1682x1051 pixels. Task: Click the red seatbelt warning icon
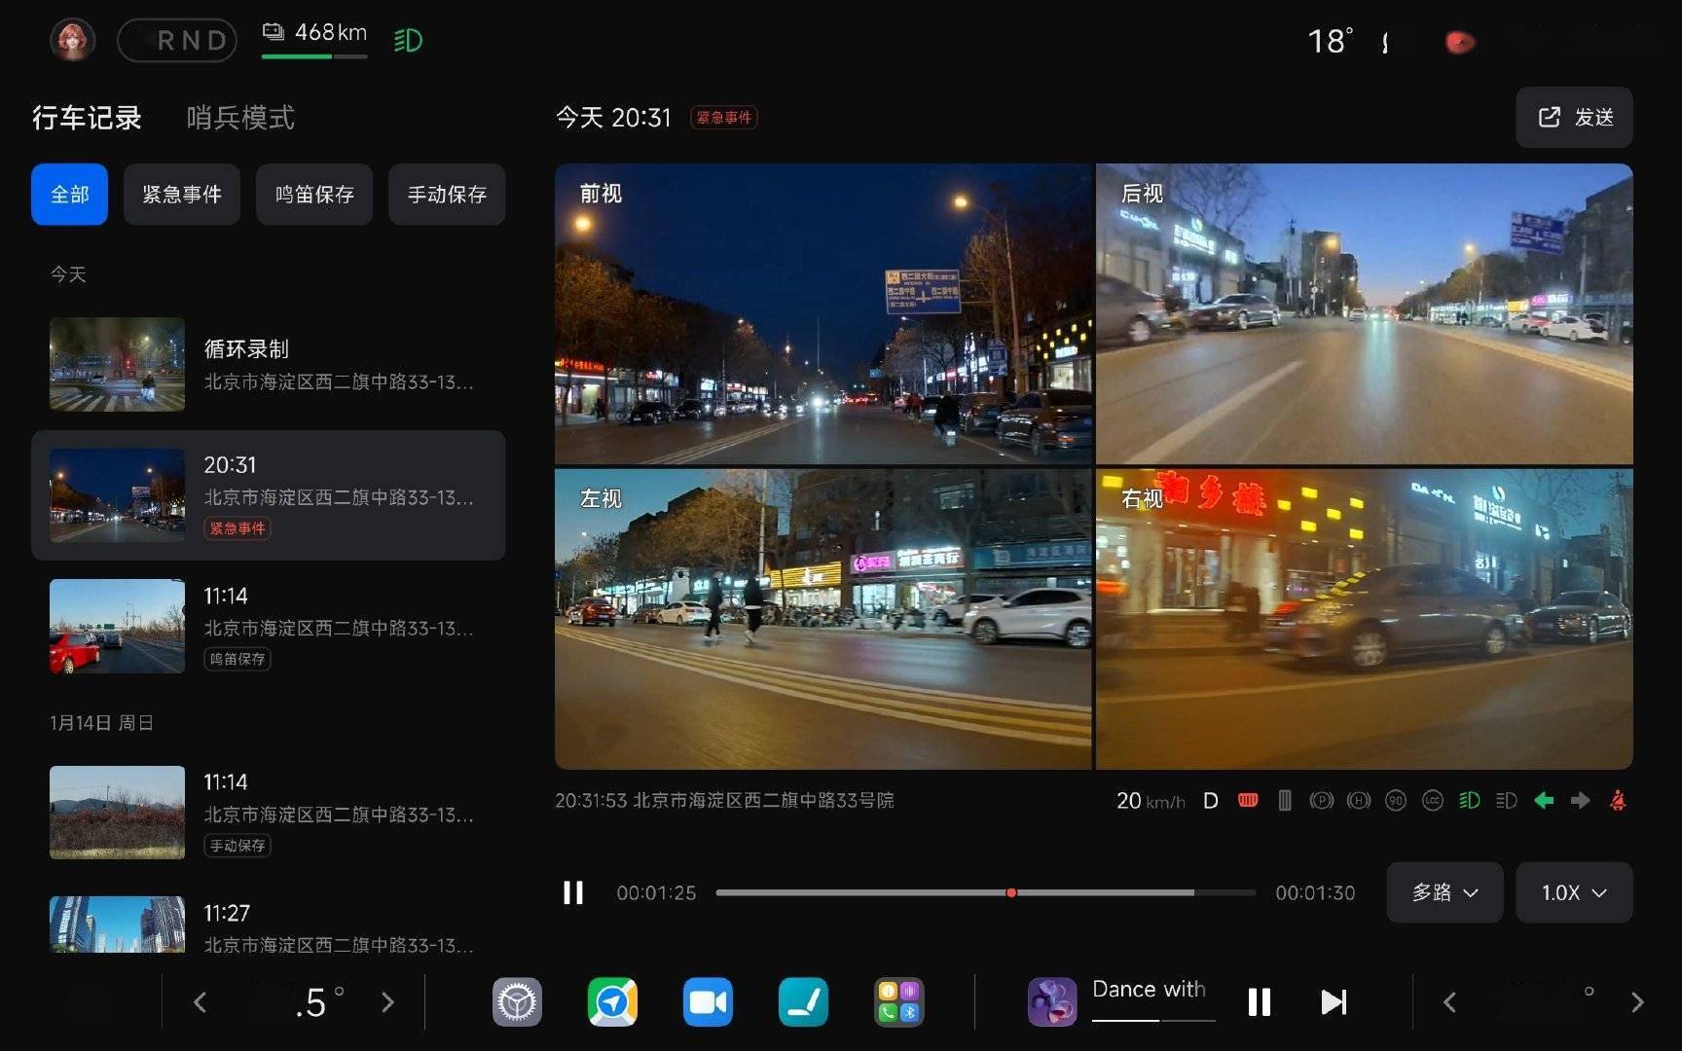pyautogui.click(x=1618, y=800)
